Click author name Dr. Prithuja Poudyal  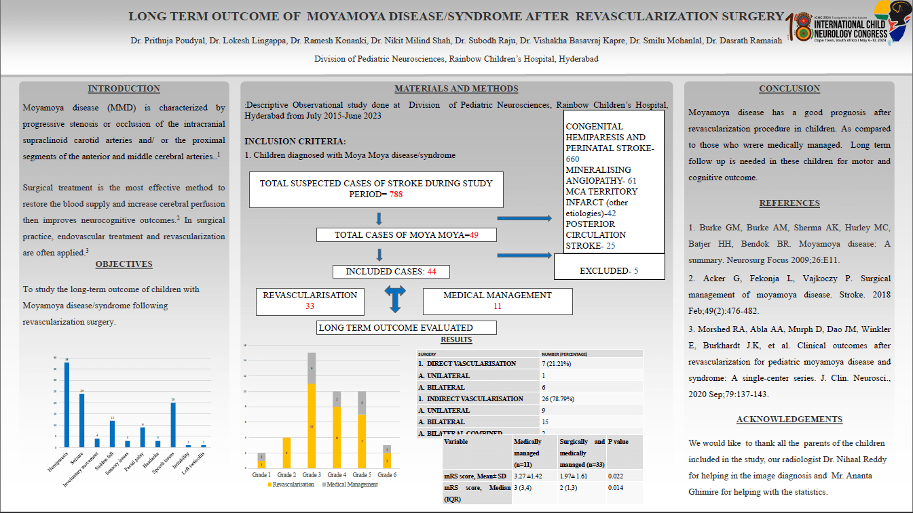coord(167,41)
